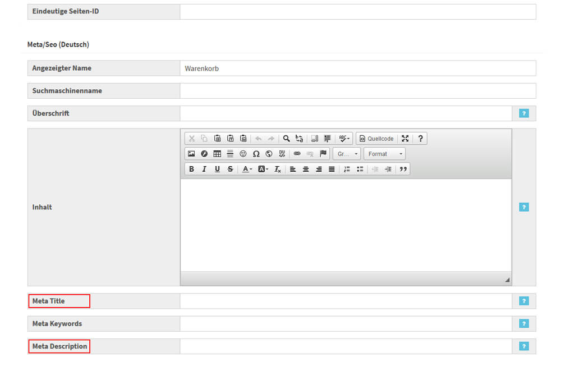This screenshot has width=561, height=366.
Task: Insert an image via the editor toolbar
Action: [x=191, y=154]
